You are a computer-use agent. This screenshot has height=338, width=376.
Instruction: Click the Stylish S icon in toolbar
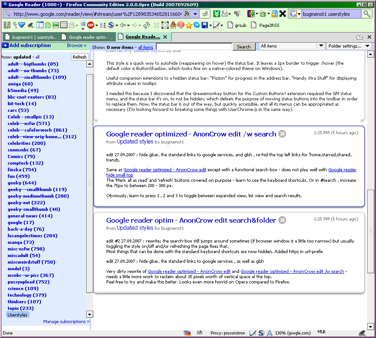[111, 25]
